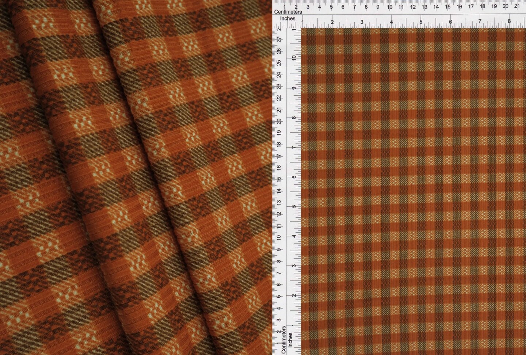
Task: Click the number 5 on top inch ruler
Action: pyautogui.click(x=420, y=22)
